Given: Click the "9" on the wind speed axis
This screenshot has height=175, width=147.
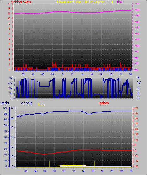Looking at the screenshot, I should coord(9,24).
